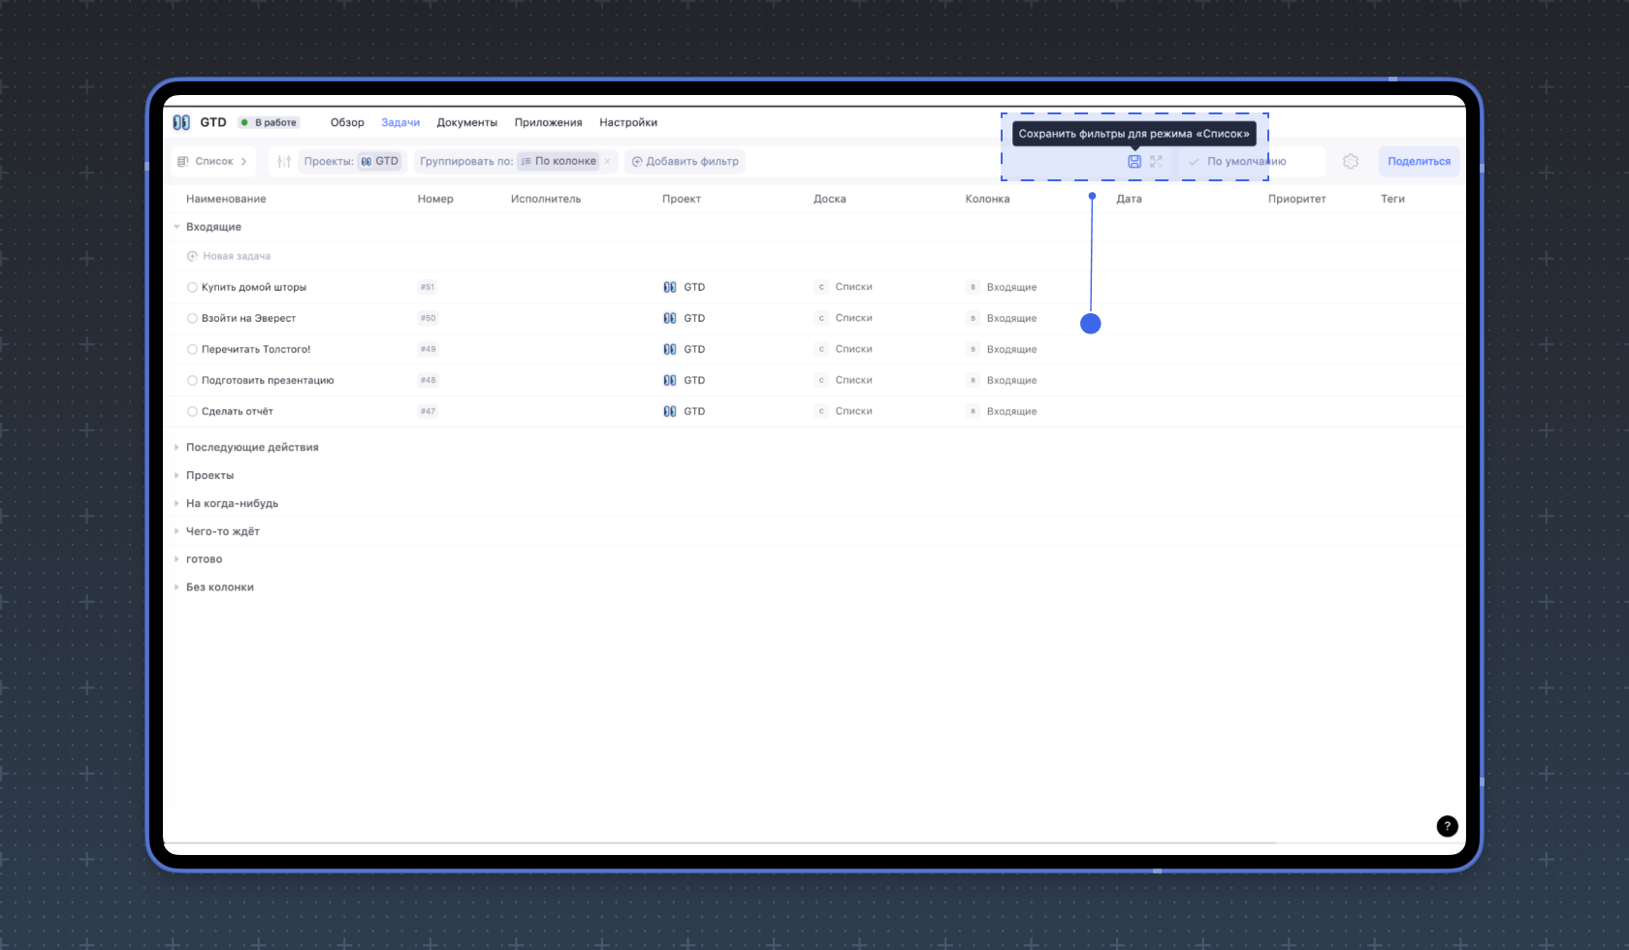Click the plus icon for 'Новая задача'

click(192, 256)
